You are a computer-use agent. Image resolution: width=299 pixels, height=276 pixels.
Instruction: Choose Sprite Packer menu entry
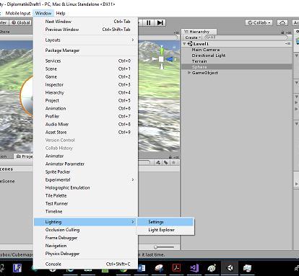click(x=86, y=172)
